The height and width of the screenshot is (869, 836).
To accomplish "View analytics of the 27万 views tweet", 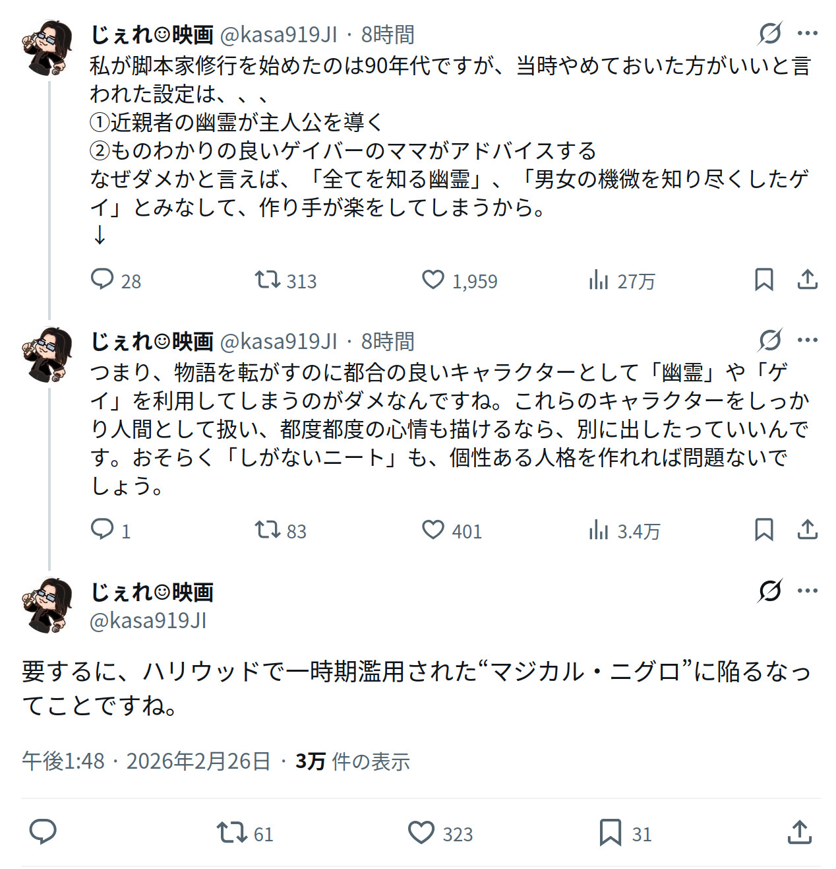I will pyautogui.click(x=599, y=280).
